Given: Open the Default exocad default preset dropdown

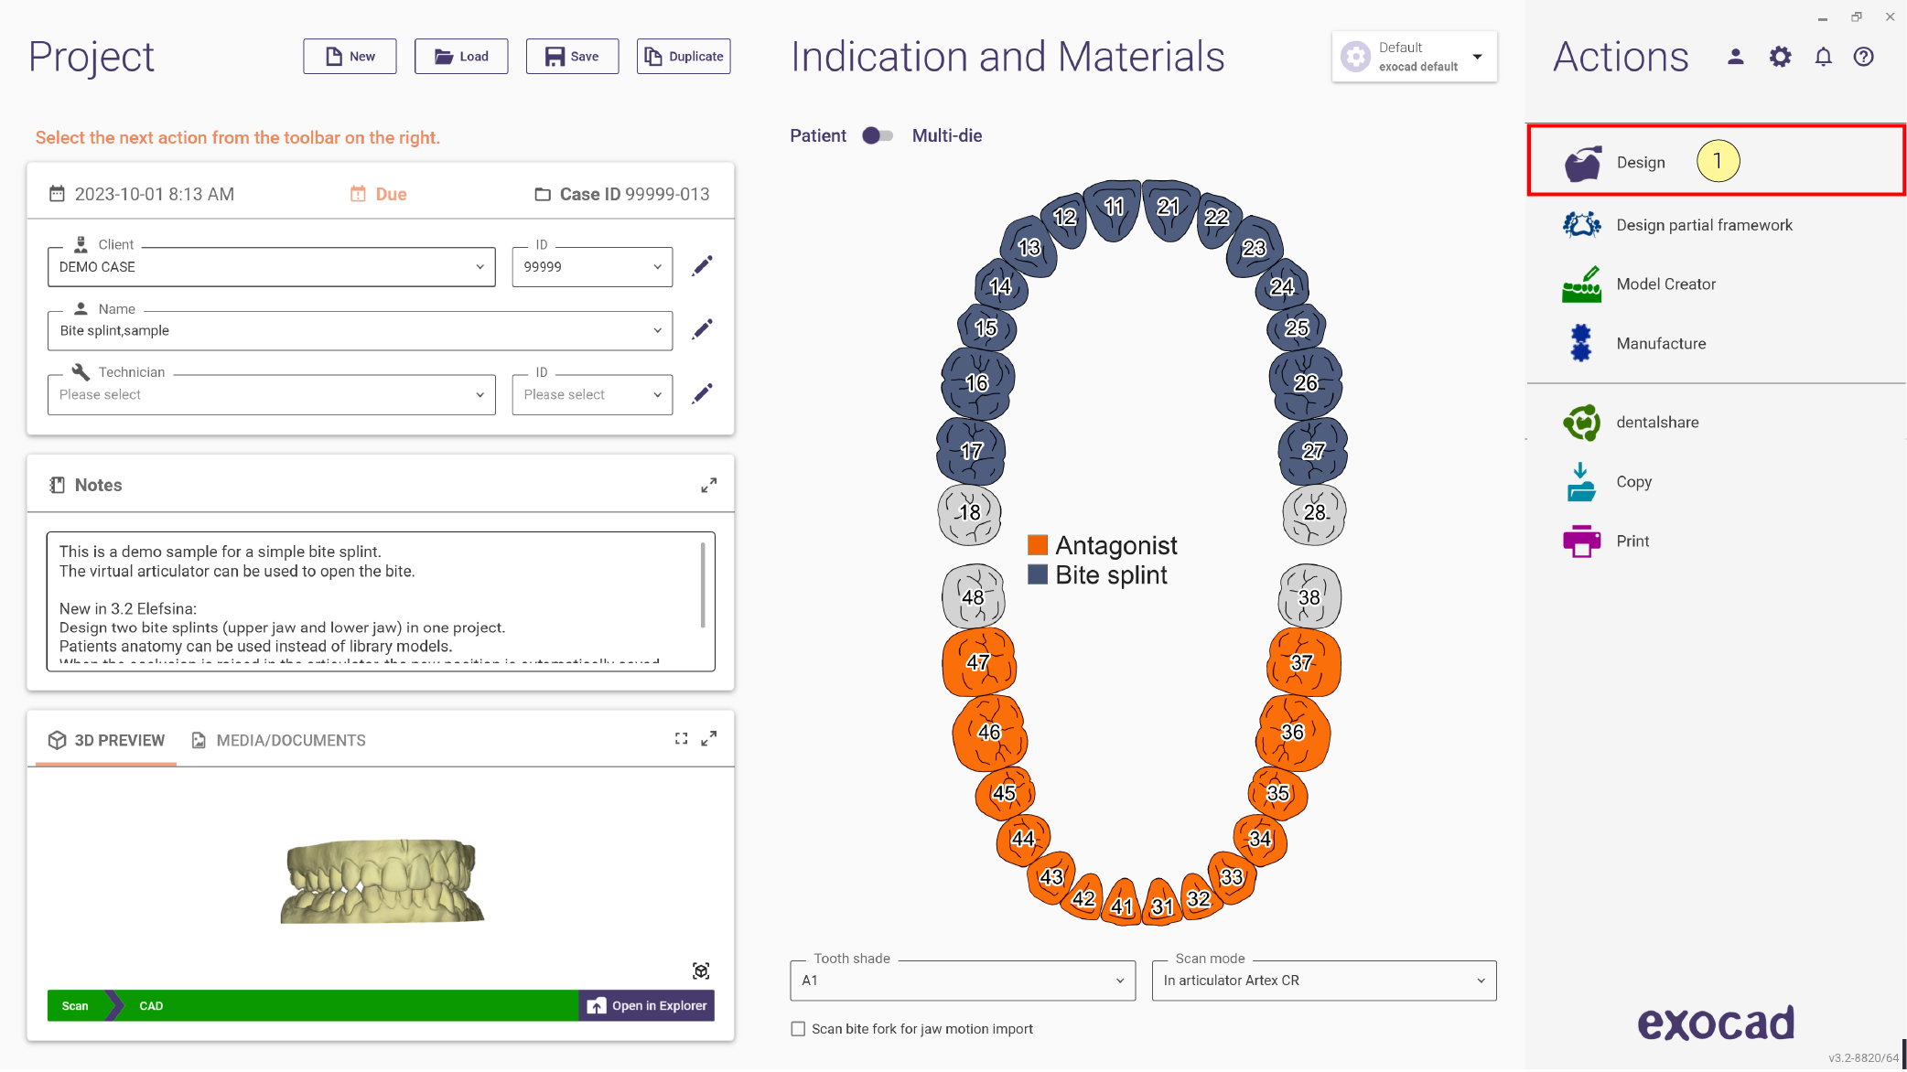Looking at the screenshot, I should (1414, 57).
